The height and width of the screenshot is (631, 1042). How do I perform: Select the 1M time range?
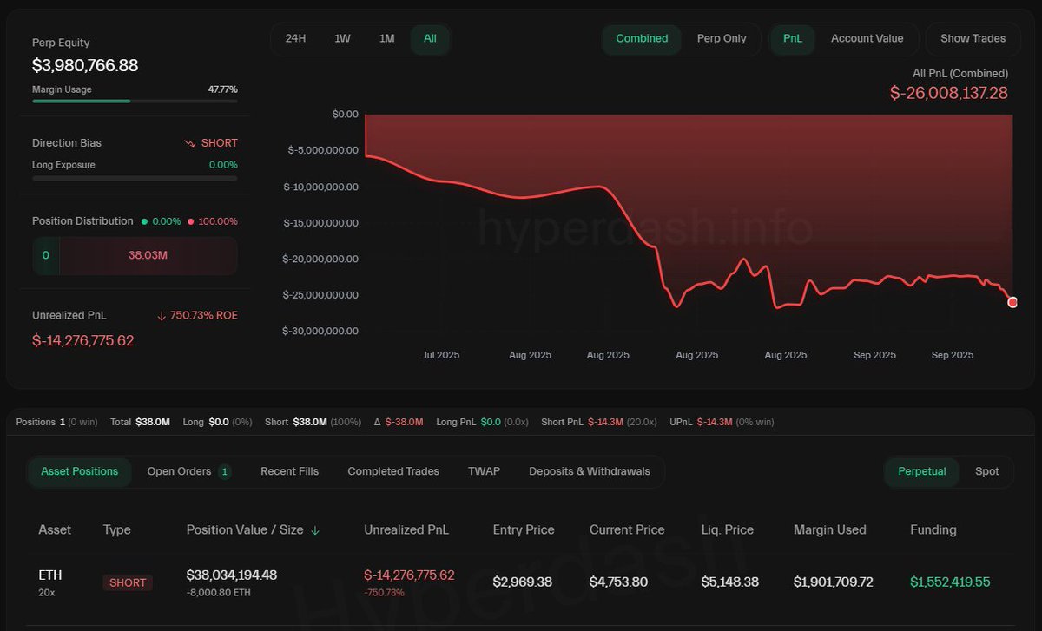387,38
